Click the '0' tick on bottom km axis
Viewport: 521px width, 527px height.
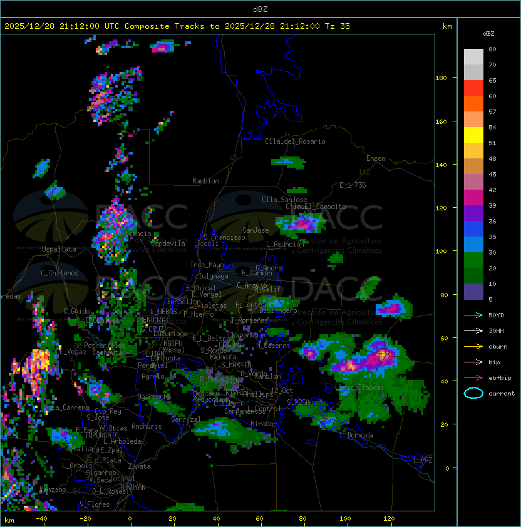(x=130, y=519)
